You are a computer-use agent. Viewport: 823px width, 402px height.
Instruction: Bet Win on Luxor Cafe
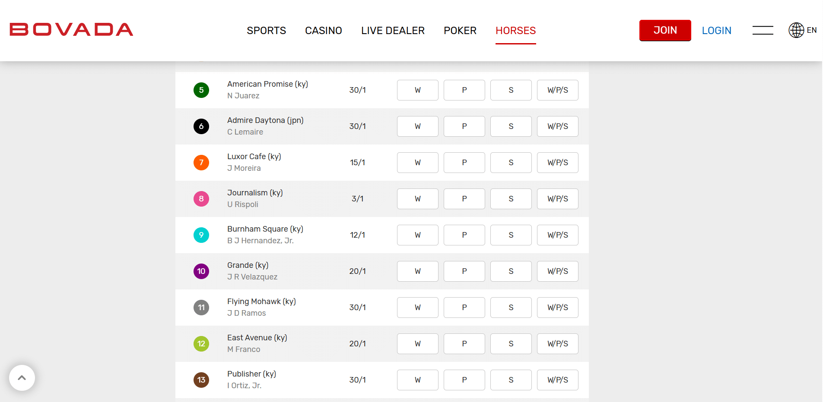click(418, 163)
